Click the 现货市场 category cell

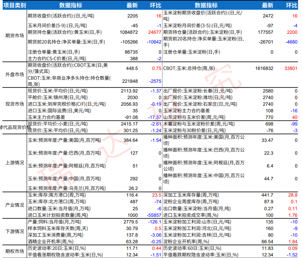(13, 104)
